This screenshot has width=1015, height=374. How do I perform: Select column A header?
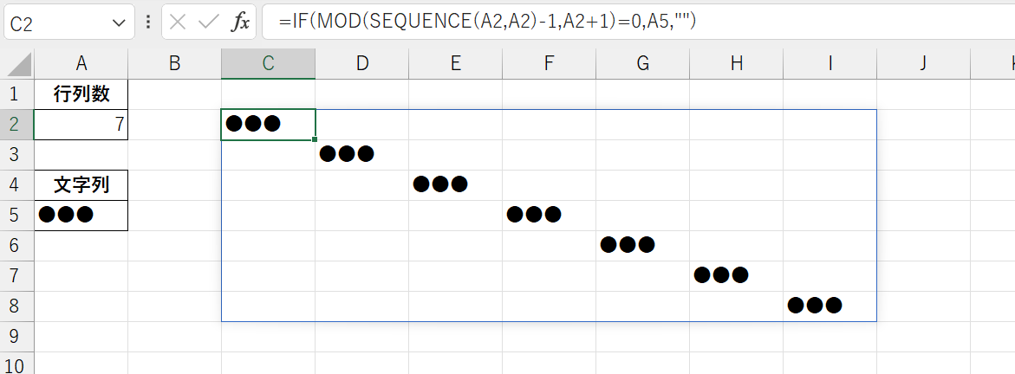pyautogui.click(x=81, y=62)
